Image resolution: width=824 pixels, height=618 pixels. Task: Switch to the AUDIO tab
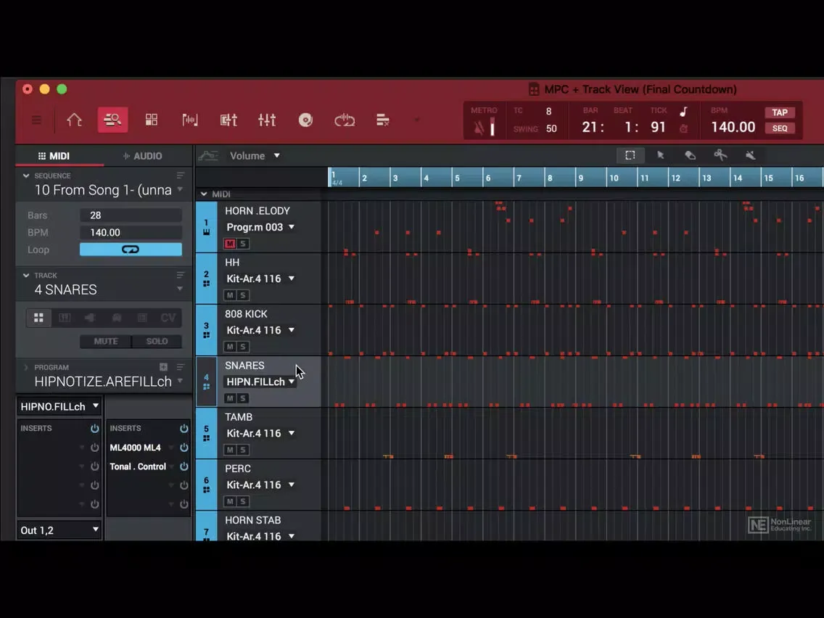tap(142, 156)
